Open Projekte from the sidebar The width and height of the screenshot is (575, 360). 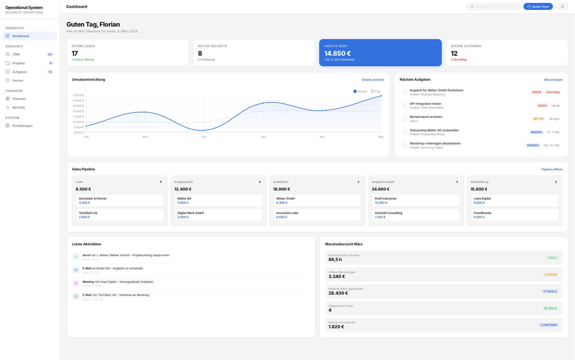coord(18,63)
